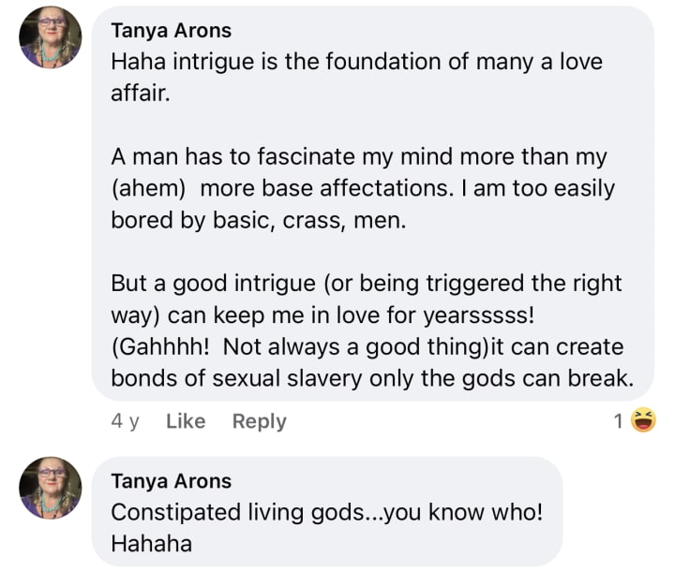The height and width of the screenshot is (571, 675).
Task: Click the 'A man has to fascinate' line
Action: (x=356, y=156)
